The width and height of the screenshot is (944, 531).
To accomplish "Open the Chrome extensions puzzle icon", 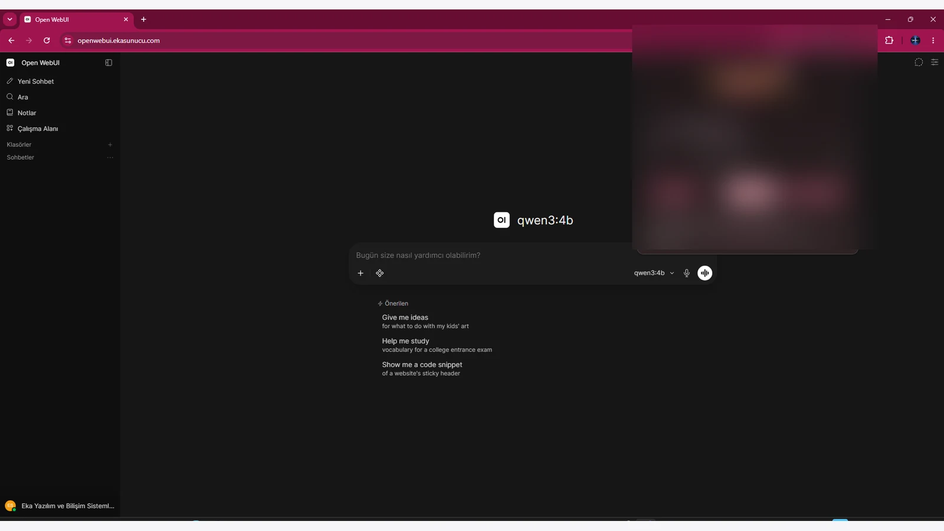I will point(889,41).
